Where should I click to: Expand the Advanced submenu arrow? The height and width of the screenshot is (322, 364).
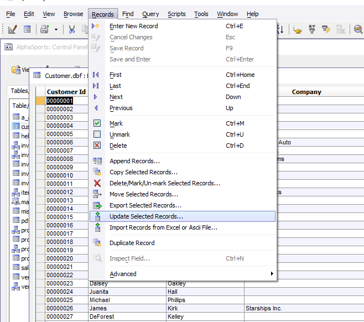pyautogui.click(x=272, y=274)
